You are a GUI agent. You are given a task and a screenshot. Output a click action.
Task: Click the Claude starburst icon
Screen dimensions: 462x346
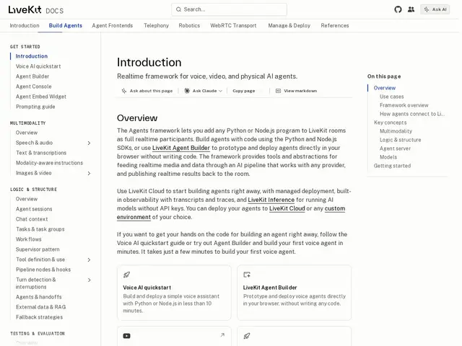click(187, 91)
